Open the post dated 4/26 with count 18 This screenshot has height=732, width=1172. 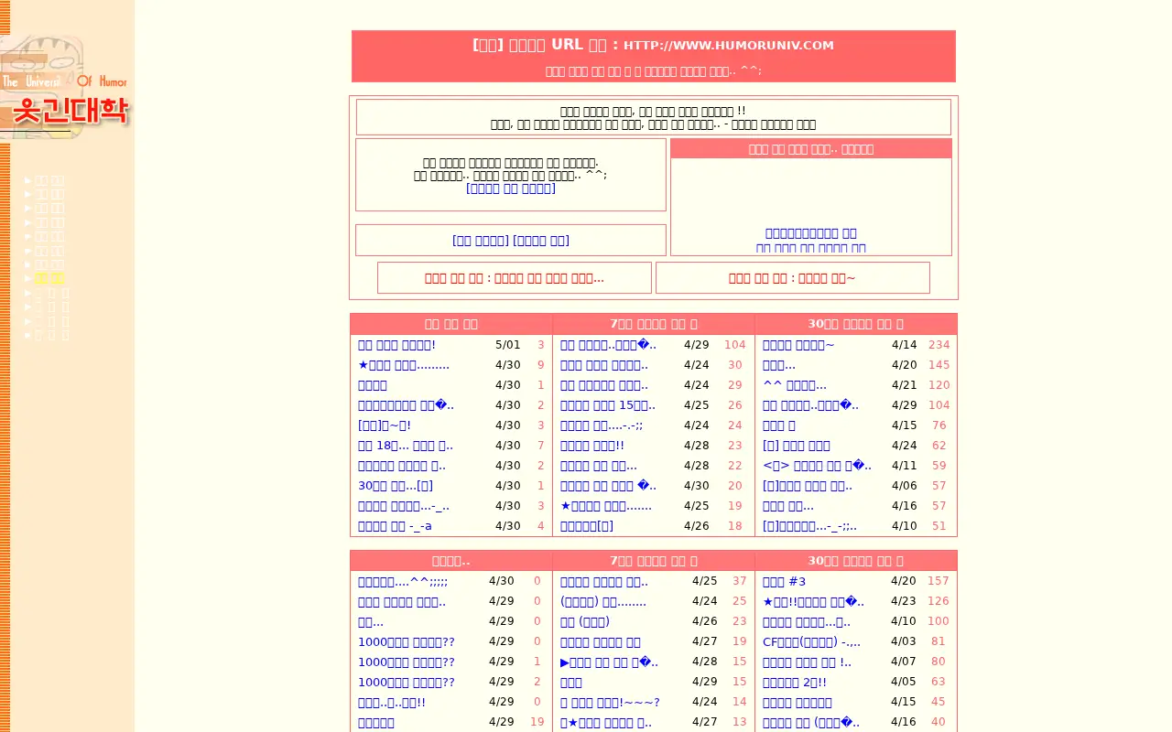coord(587,526)
